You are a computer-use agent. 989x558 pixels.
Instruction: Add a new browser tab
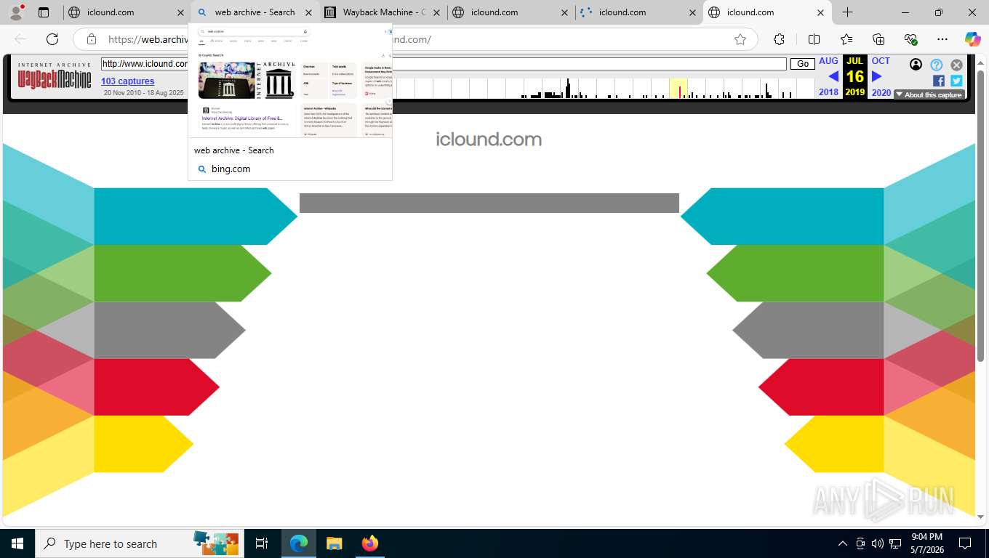(x=847, y=12)
